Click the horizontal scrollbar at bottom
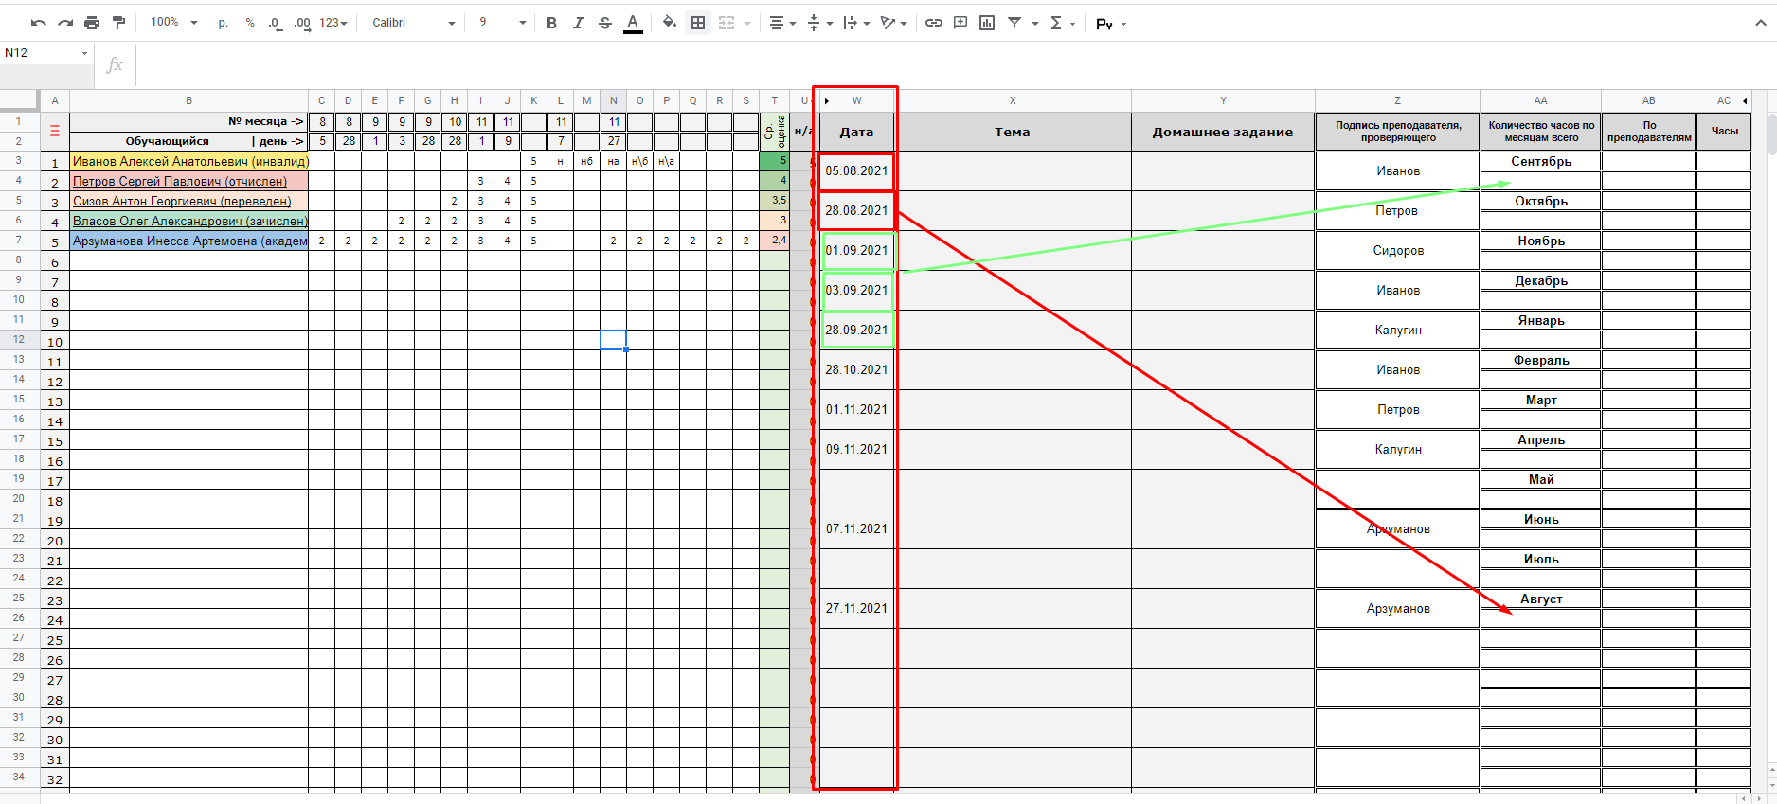The height and width of the screenshot is (804, 1777). [890, 798]
